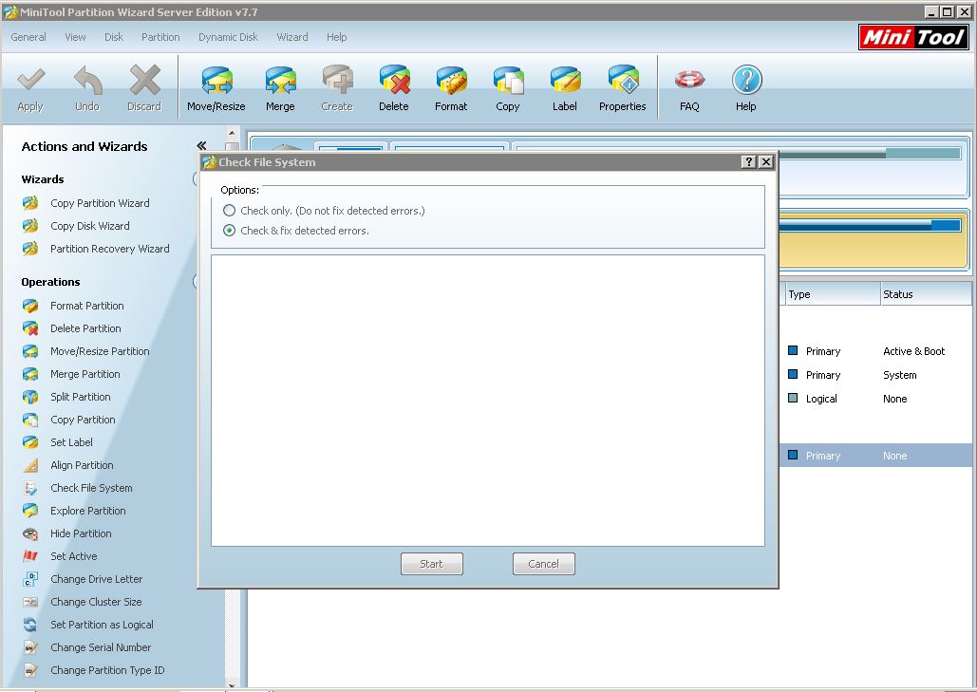The height and width of the screenshot is (692, 977).
Task: Click the MiniTool logo
Action: (913, 37)
